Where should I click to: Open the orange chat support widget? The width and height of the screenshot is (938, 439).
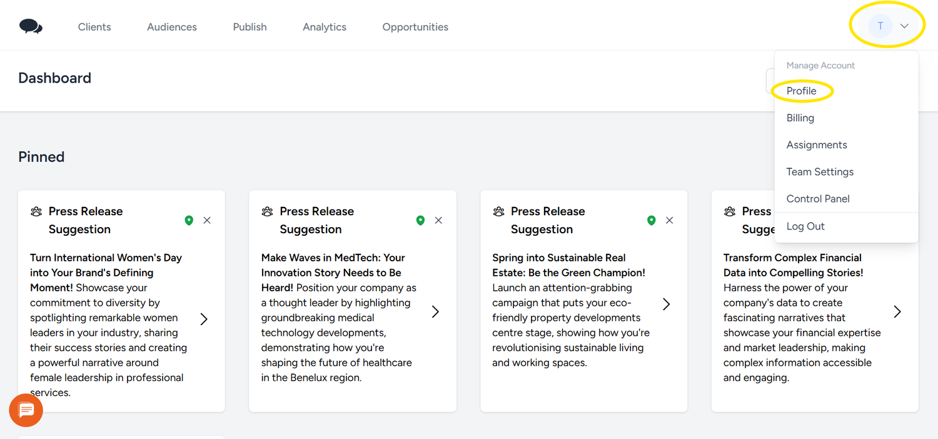(26, 410)
